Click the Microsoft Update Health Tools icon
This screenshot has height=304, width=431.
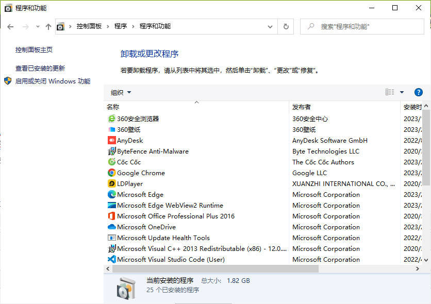(111, 238)
